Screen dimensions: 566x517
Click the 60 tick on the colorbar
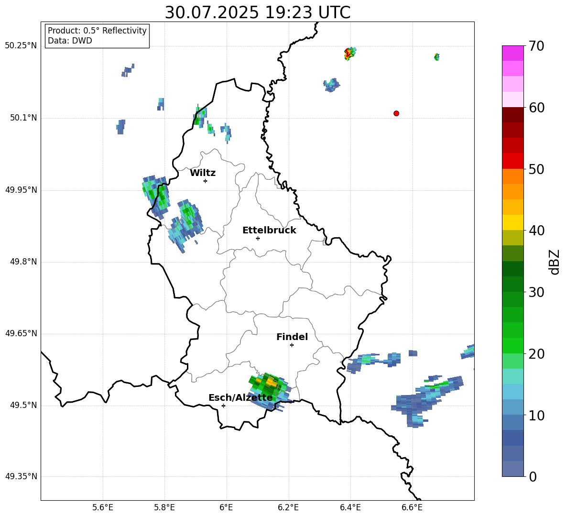point(536,108)
